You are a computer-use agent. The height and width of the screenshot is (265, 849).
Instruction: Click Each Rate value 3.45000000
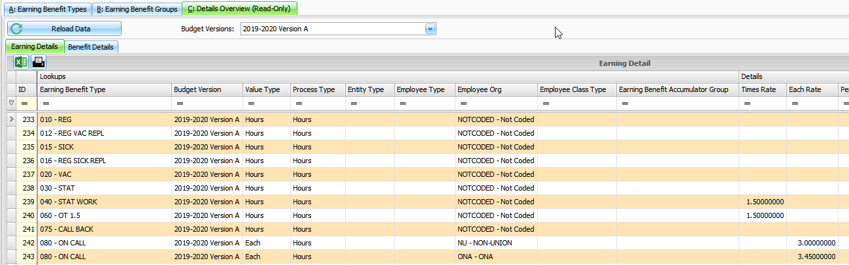[x=812, y=257]
